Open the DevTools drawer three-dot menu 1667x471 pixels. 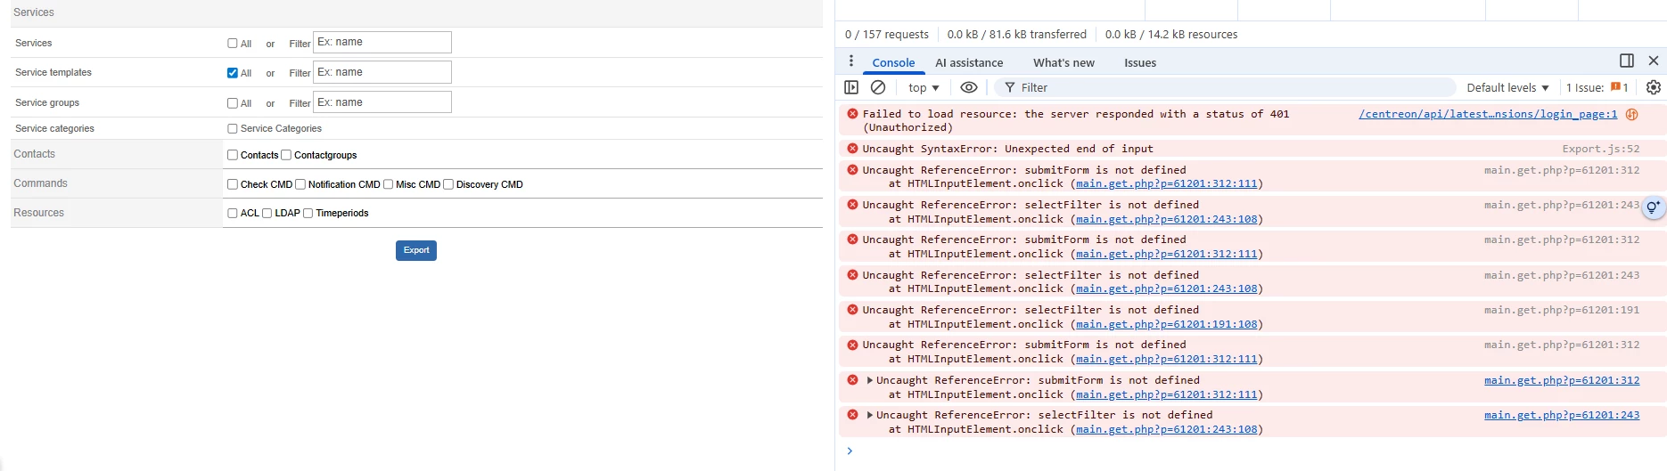point(851,61)
